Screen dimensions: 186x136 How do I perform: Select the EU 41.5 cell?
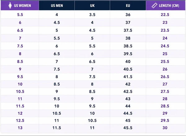pos(128,77)
